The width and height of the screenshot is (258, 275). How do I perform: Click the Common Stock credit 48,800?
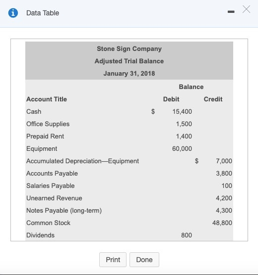[222, 223]
